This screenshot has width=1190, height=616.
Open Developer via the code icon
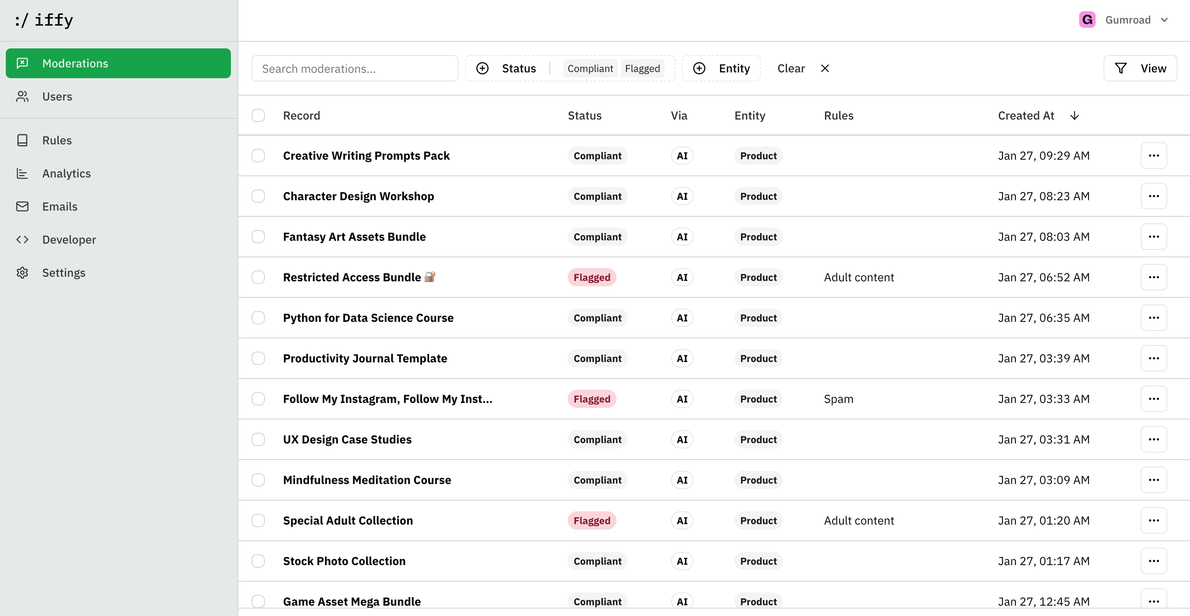23,239
